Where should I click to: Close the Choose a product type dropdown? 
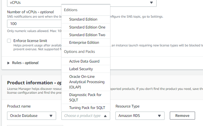tap(86, 116)
